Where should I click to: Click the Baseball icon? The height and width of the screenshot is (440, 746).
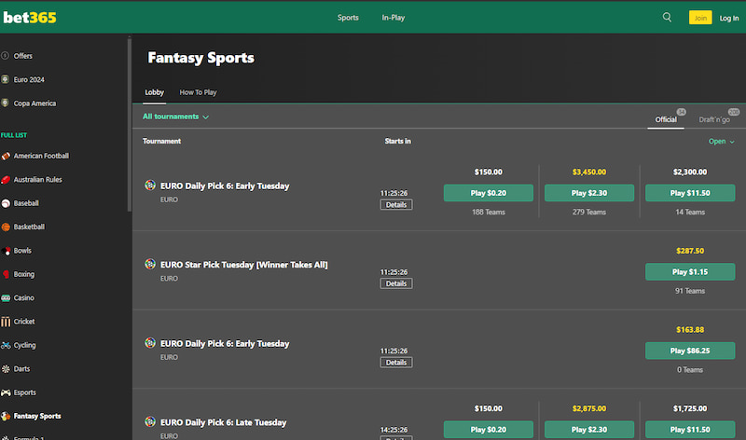coord(6,203)
